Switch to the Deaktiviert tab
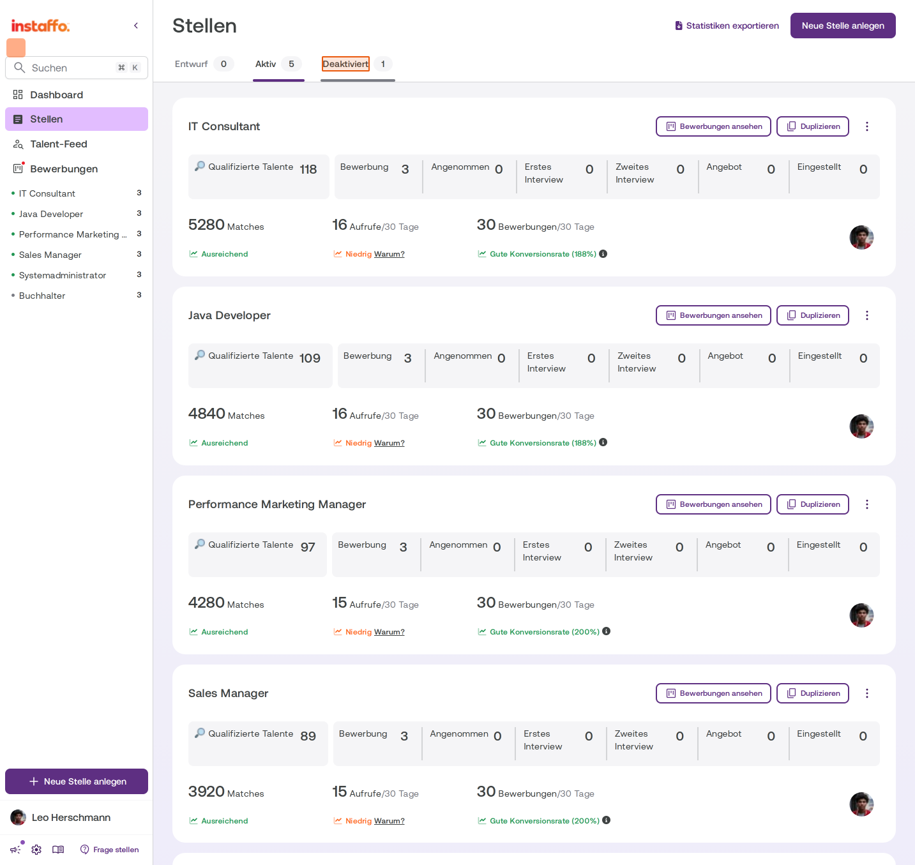The width and height of the screenshot is (915, 865). [345, 64]
